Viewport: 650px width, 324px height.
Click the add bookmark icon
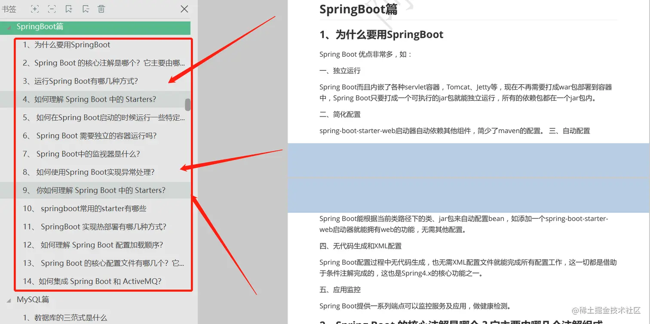(69, 9)
